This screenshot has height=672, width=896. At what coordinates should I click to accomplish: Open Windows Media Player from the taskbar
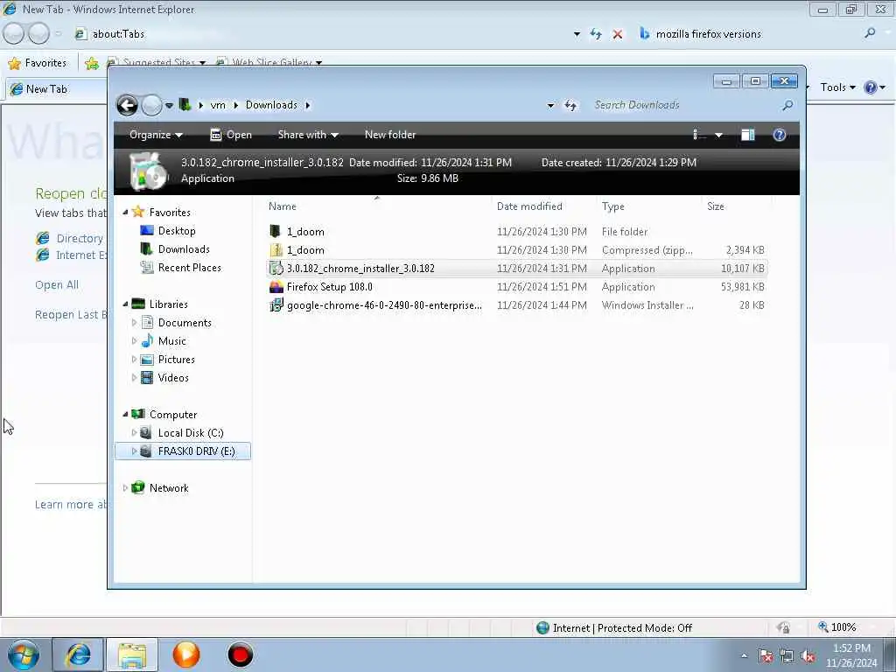click(186, 654)
